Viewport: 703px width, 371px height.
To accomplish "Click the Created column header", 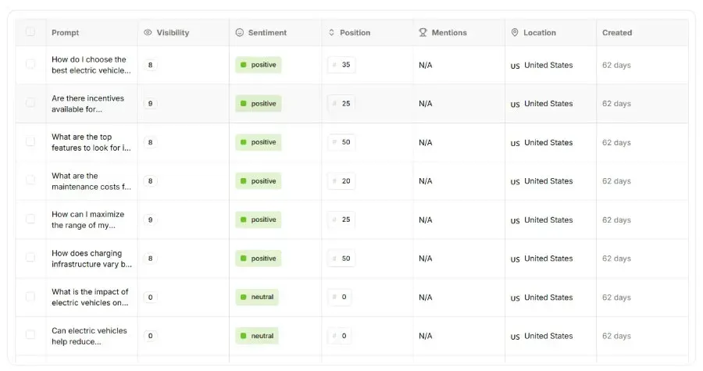I will (617, 33).
